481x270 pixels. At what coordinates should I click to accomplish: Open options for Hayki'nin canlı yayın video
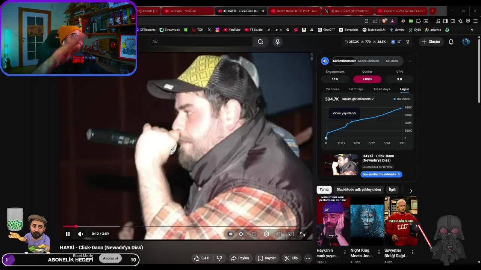[345, 252]
